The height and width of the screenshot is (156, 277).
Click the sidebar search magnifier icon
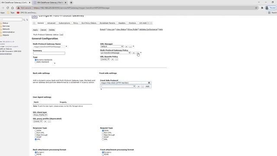click(x=24, y=19)
